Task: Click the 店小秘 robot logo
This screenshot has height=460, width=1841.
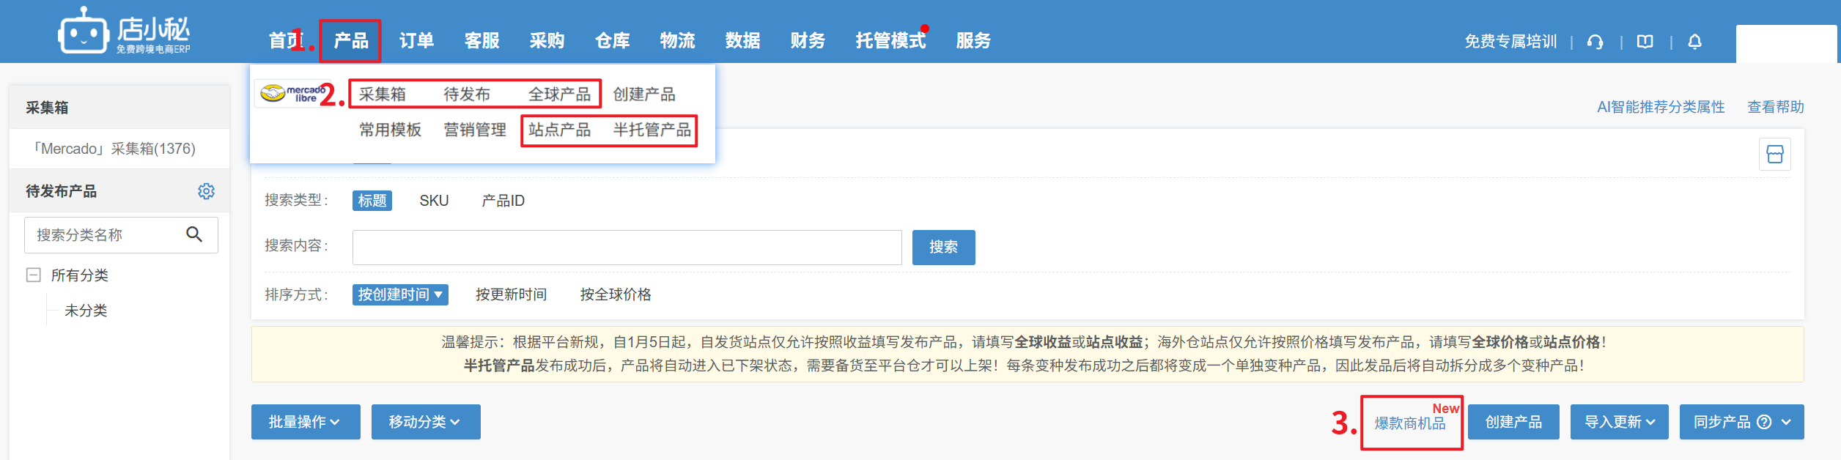Action: [124, 31]
